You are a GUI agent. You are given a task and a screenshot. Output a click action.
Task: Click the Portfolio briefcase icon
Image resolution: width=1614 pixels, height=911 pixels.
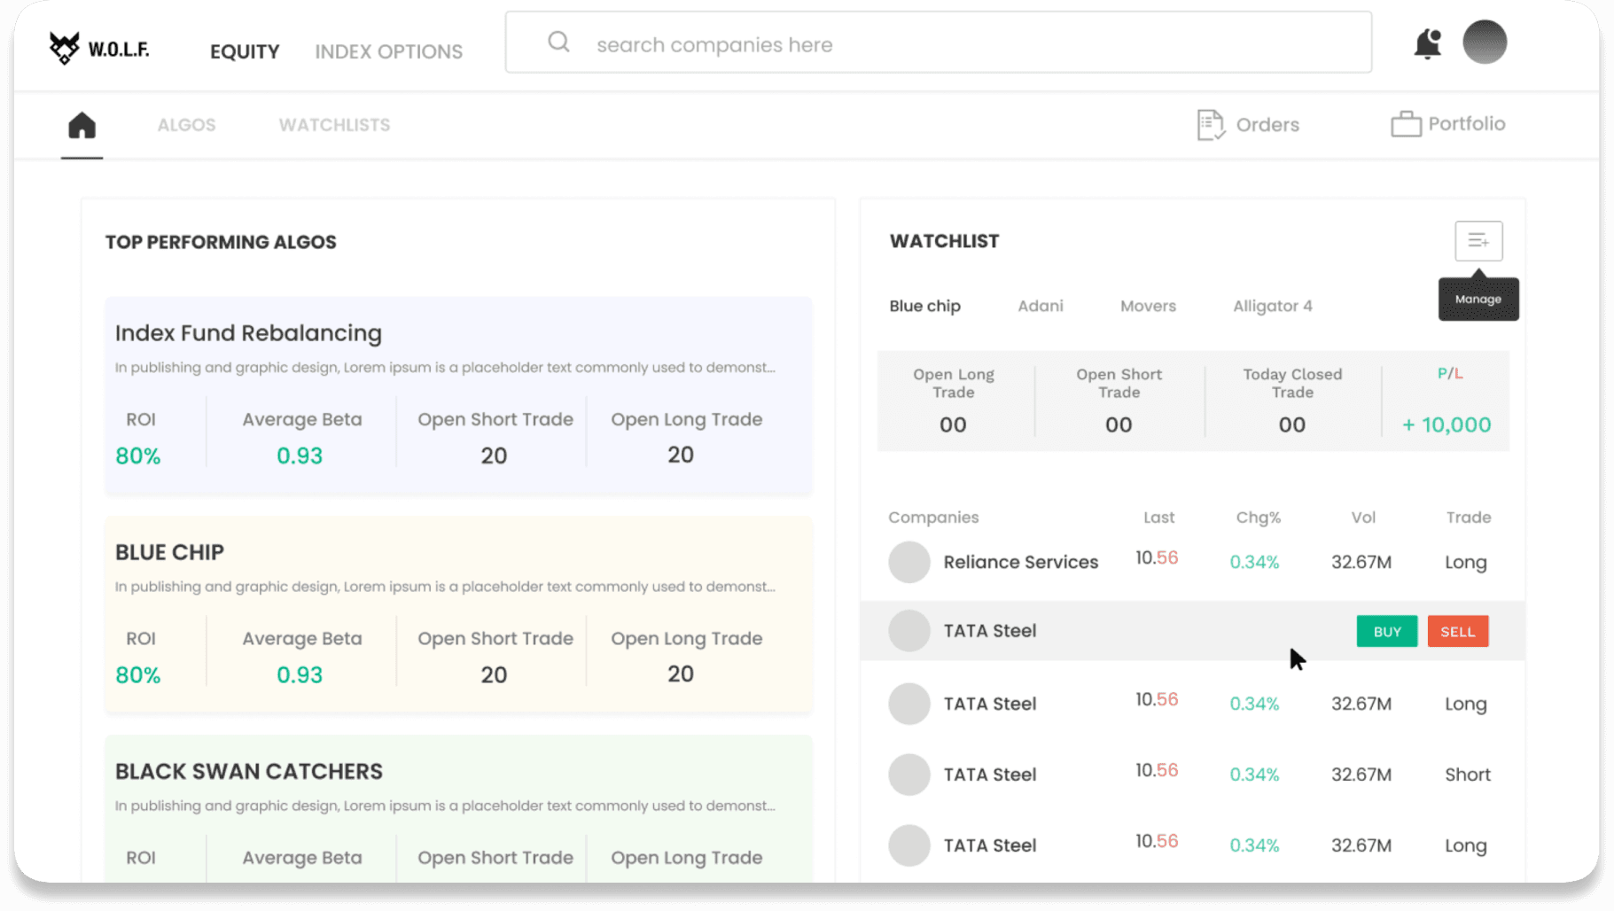pyautogui.click(x=1406, y=124)
